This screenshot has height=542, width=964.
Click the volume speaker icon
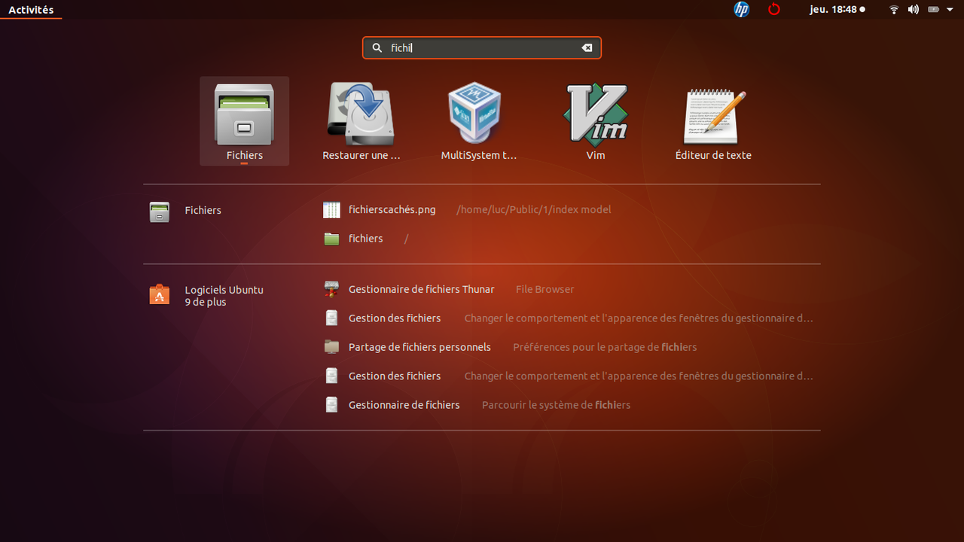click(x=914, y=10)
